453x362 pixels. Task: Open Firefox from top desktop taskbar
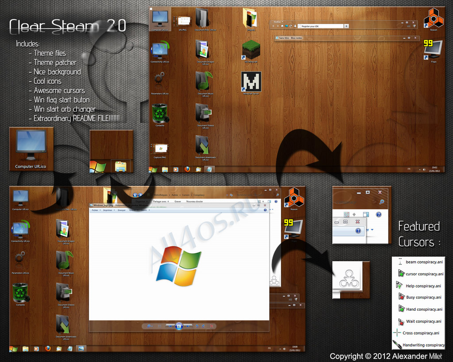pyautogui.click(x=187, y=169)
